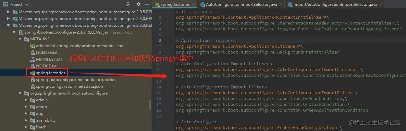Click the BackgroundPreinitializer line in editor
406x131 pixels.
258,52
